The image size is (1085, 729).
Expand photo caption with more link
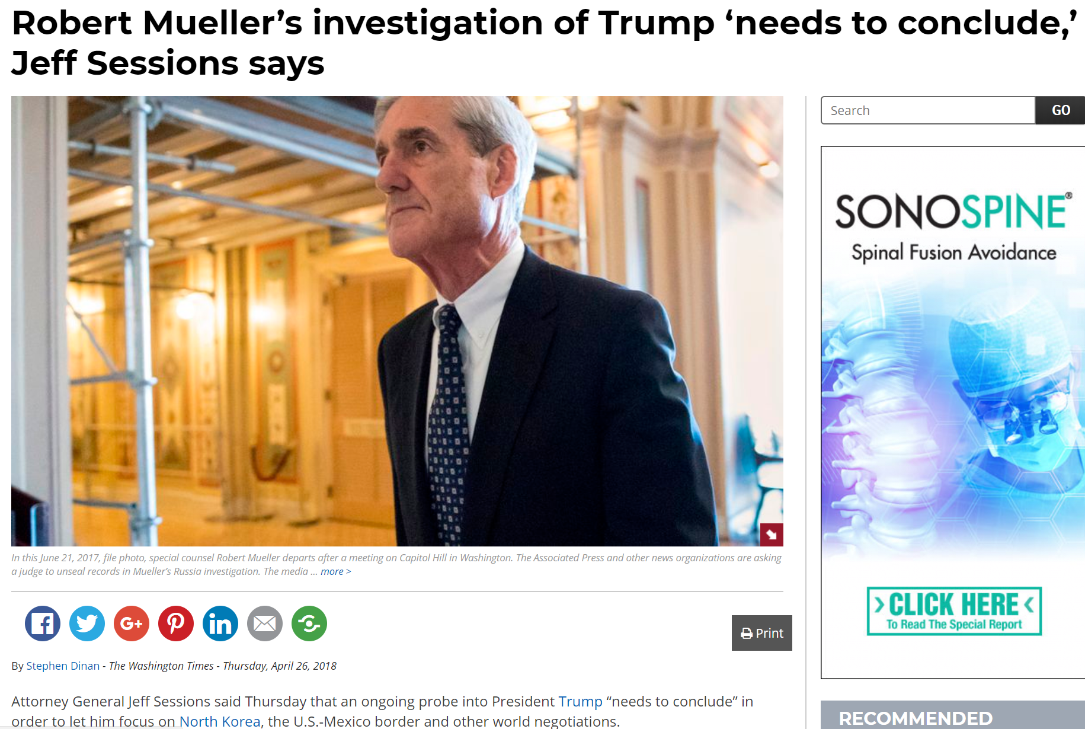(x=335, y=571)
